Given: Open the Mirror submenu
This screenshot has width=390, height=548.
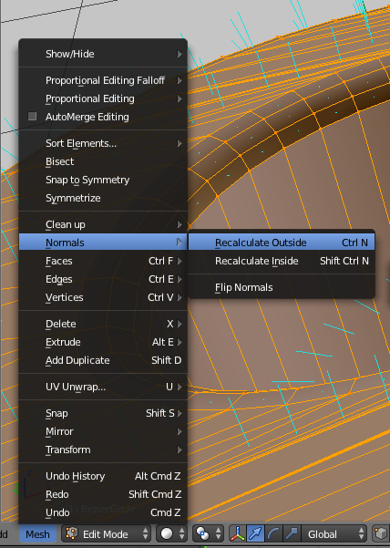Looking at the screenshot, I should 103,431.
